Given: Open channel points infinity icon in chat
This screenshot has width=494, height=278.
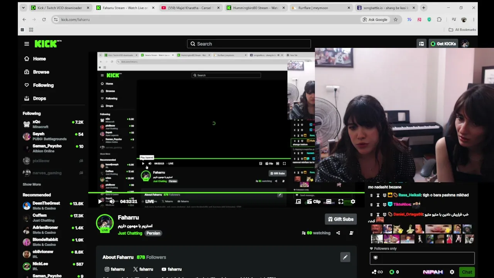Looking at the screenshot, I should click(377, 272).
